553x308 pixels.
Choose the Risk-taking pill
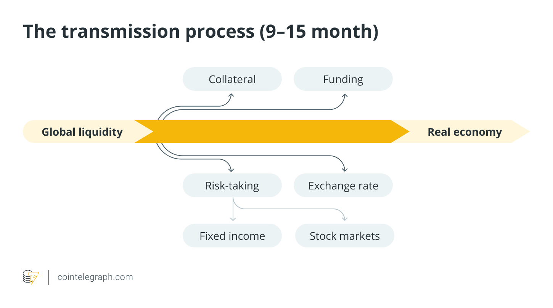click(x=232, y=186)
